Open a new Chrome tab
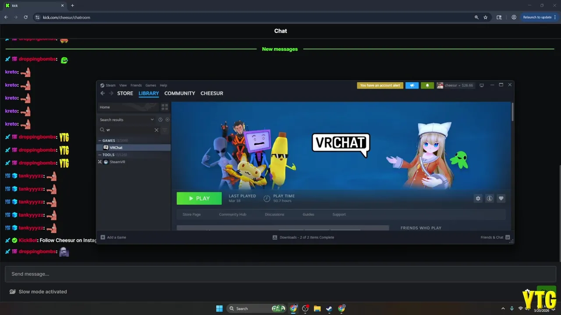The height and width of the screenshot is (315, 561). (x=72, y=5)
